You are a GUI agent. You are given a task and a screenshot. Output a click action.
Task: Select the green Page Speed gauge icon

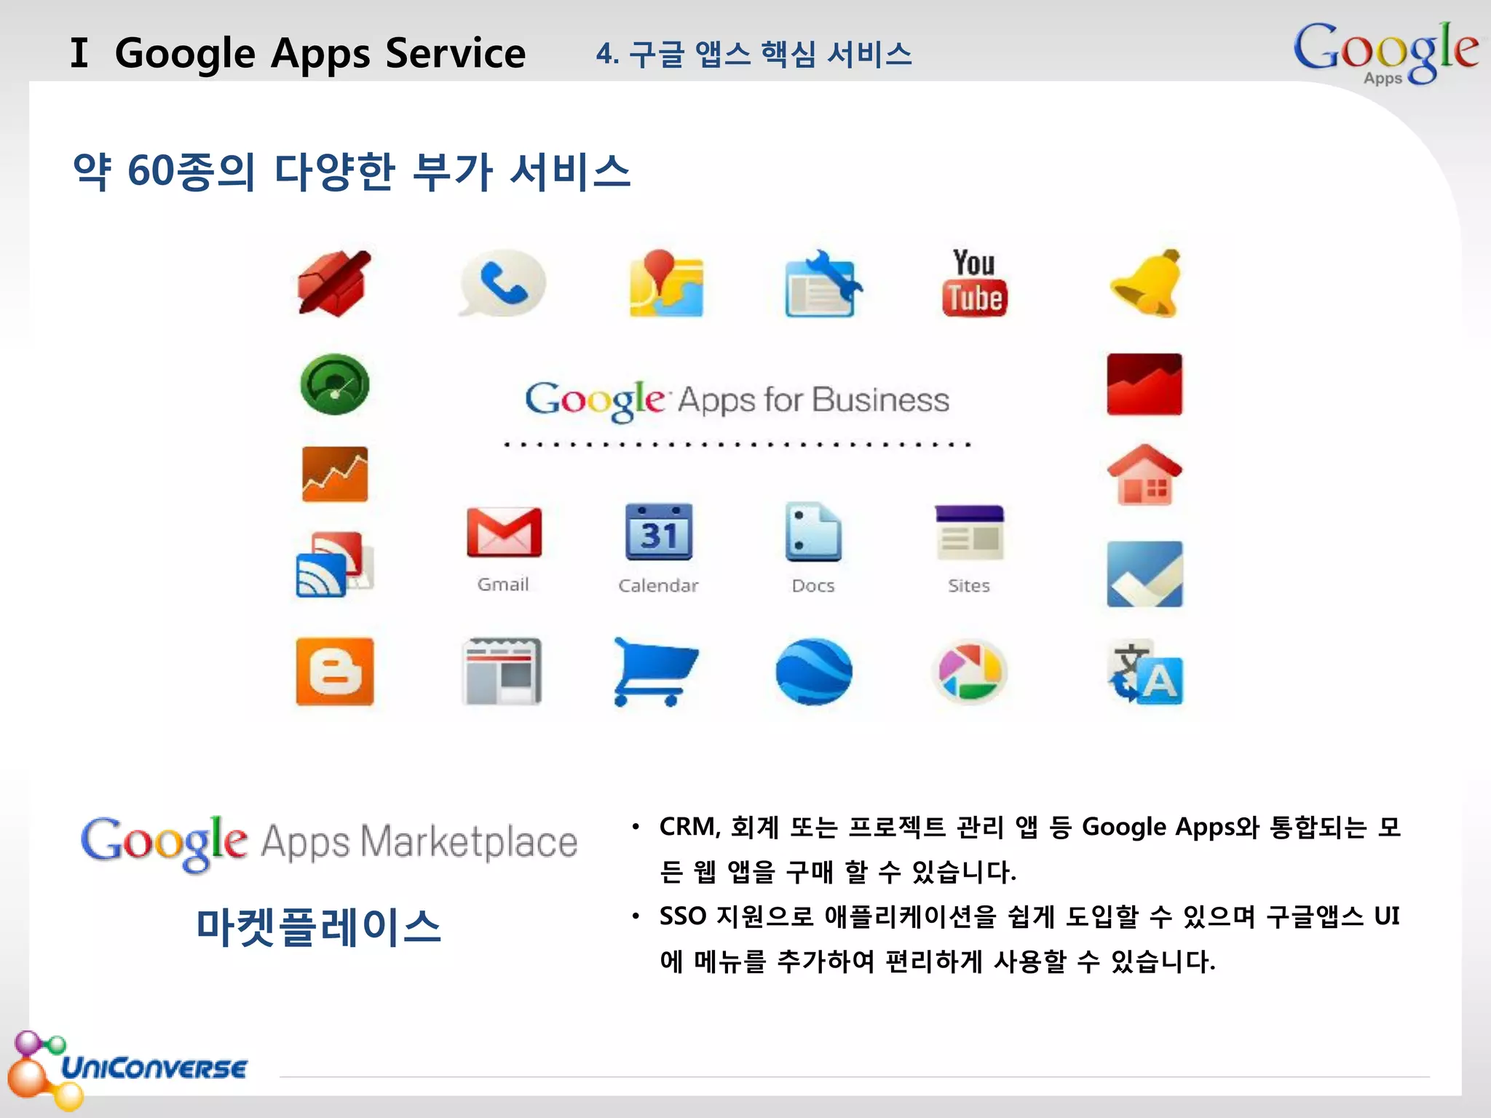[335, 384]
